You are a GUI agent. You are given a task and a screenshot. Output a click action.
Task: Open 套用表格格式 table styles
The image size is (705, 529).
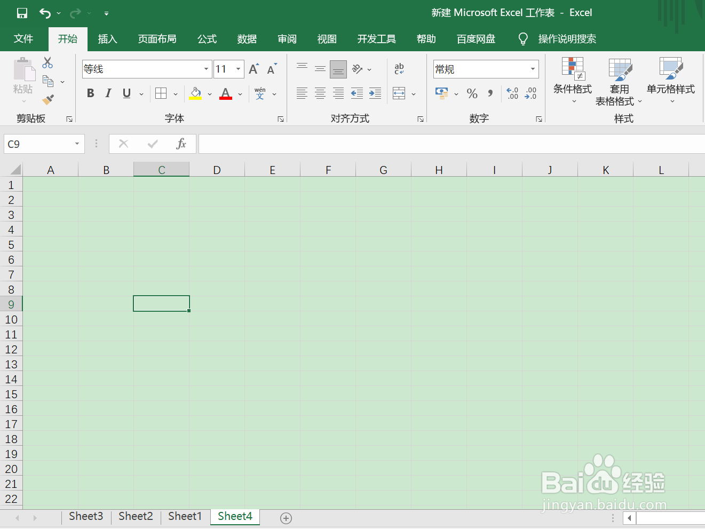[619, 81]
